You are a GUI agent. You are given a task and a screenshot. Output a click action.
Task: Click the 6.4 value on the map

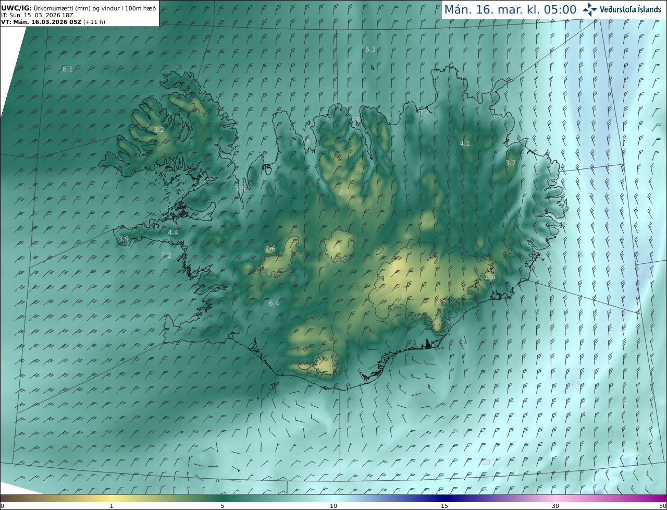pyautogui.click(x=274, y=303)
